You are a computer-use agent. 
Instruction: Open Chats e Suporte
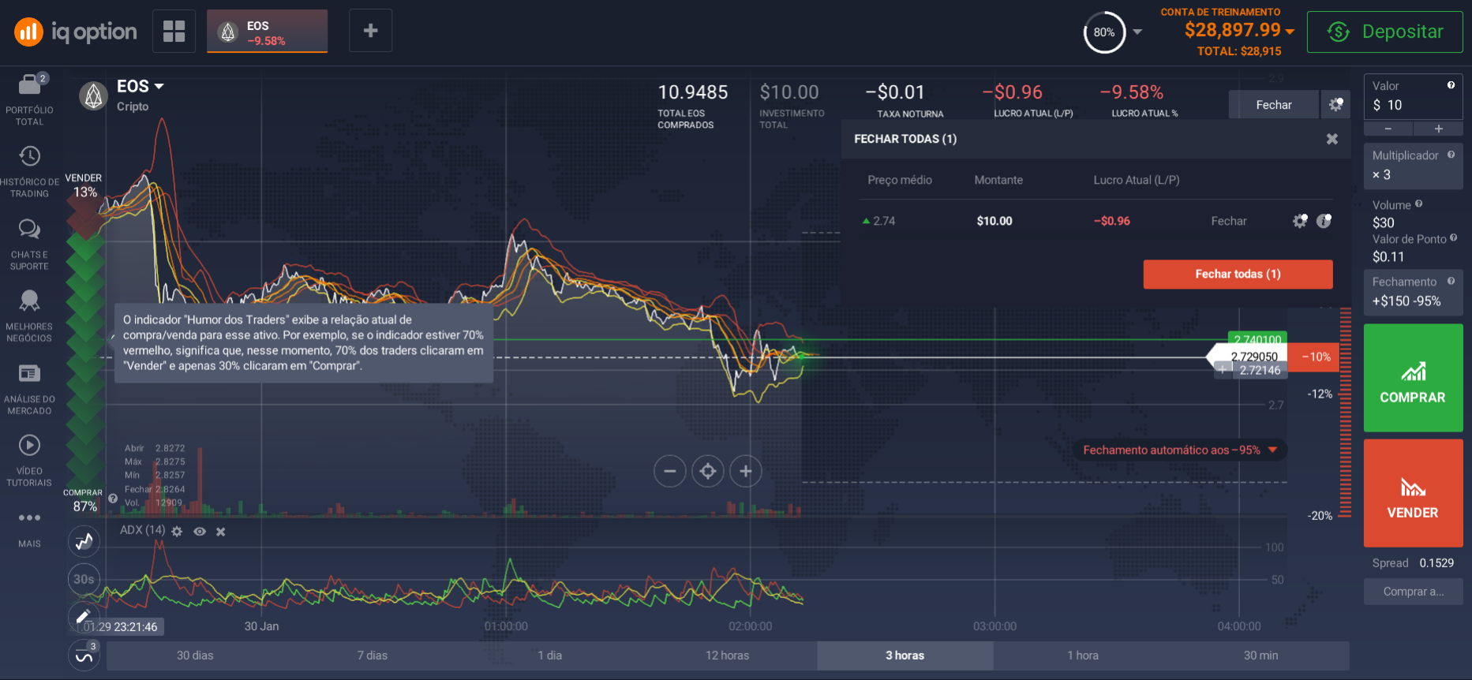[29, 245]
